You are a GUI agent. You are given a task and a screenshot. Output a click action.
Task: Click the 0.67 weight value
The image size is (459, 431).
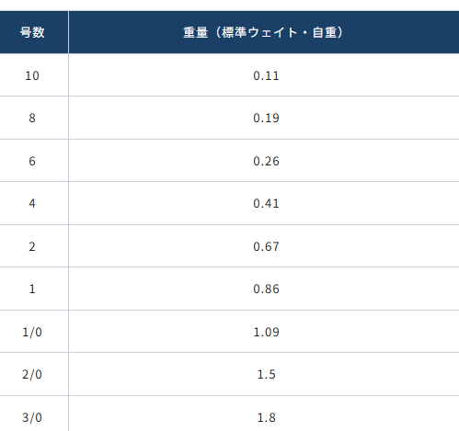[266, 247]
